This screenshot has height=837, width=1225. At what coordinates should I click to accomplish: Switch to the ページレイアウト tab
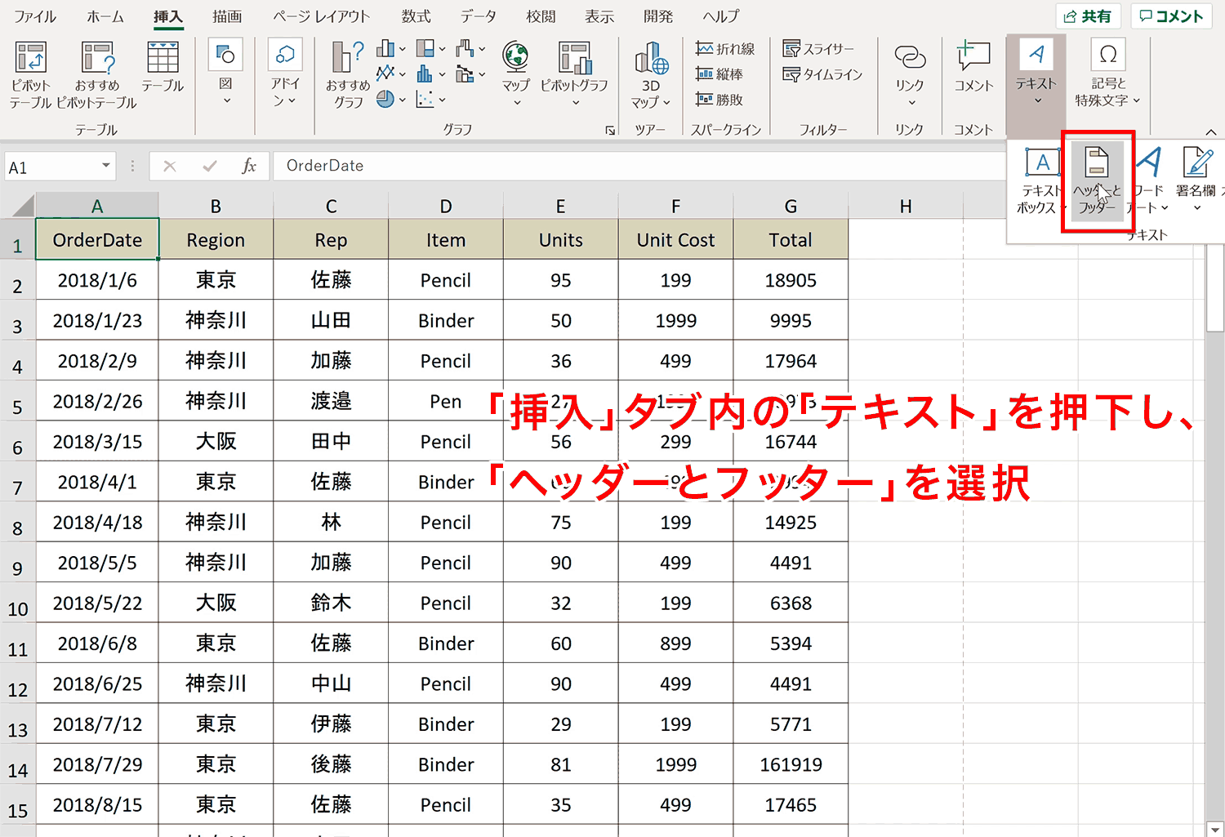(321, 16)
